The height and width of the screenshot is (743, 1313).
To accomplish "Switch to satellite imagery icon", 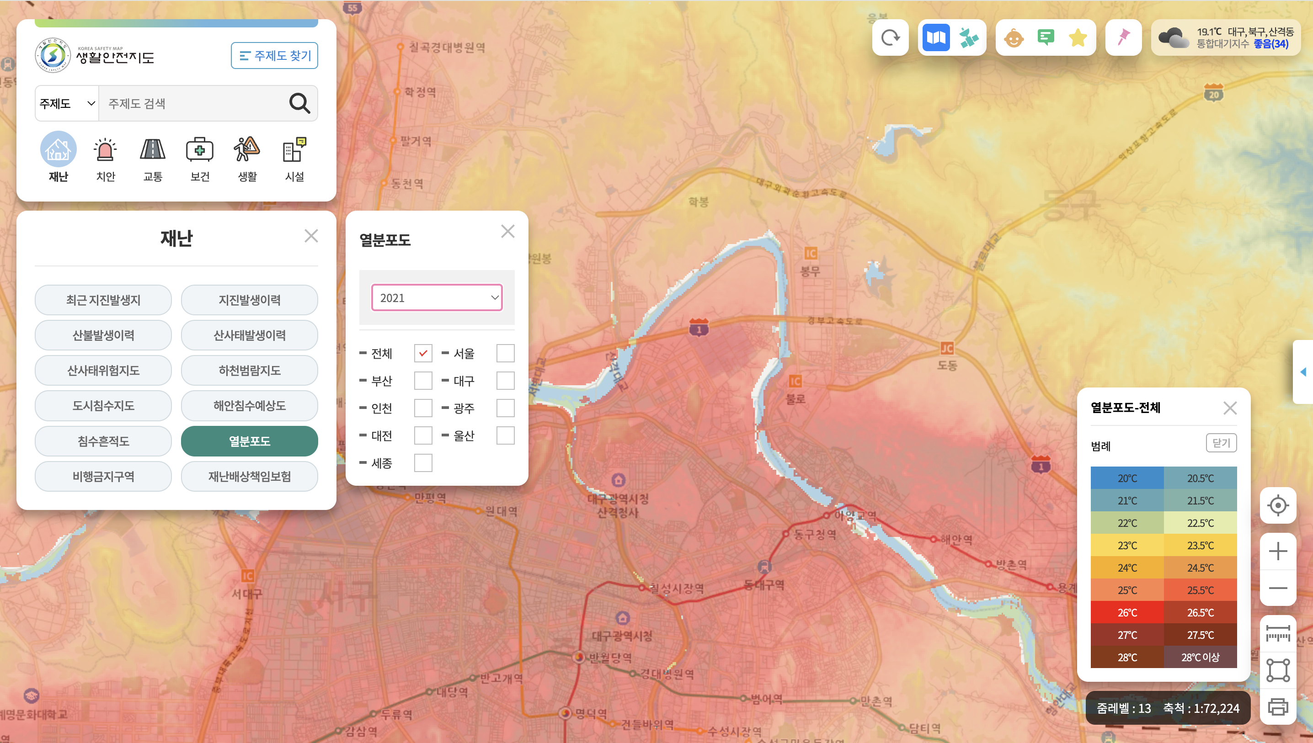I will click(968, 38).
